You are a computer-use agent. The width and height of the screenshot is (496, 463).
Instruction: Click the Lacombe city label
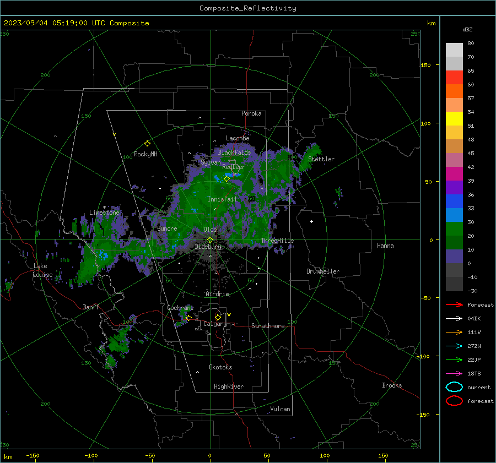point(238,138)
